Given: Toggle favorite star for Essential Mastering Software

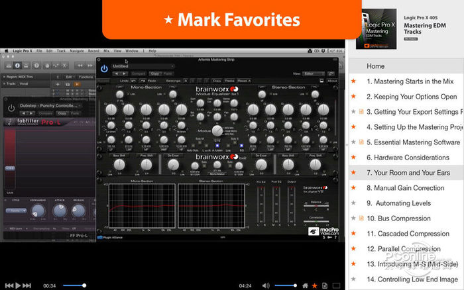Looking at the screenshot, I should (353, 142).
